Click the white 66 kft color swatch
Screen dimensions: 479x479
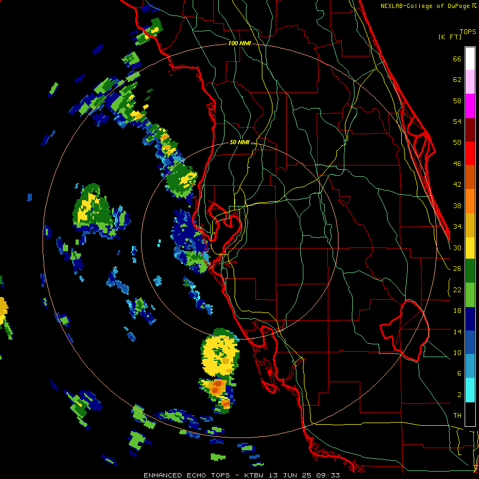pos(470,59)
